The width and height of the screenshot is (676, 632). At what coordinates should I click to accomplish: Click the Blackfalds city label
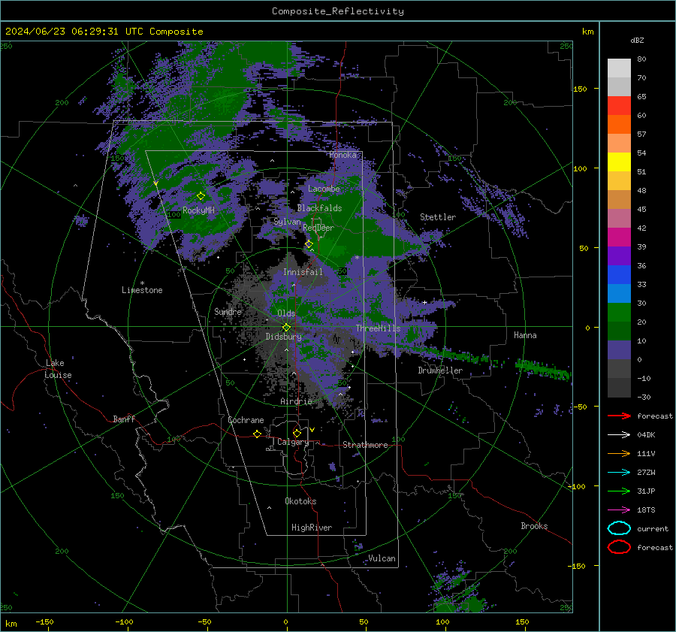(319, 208)
